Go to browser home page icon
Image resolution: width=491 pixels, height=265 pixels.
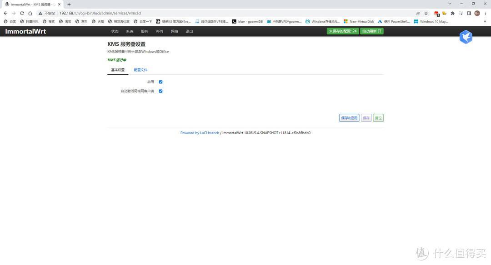(30, 13)
